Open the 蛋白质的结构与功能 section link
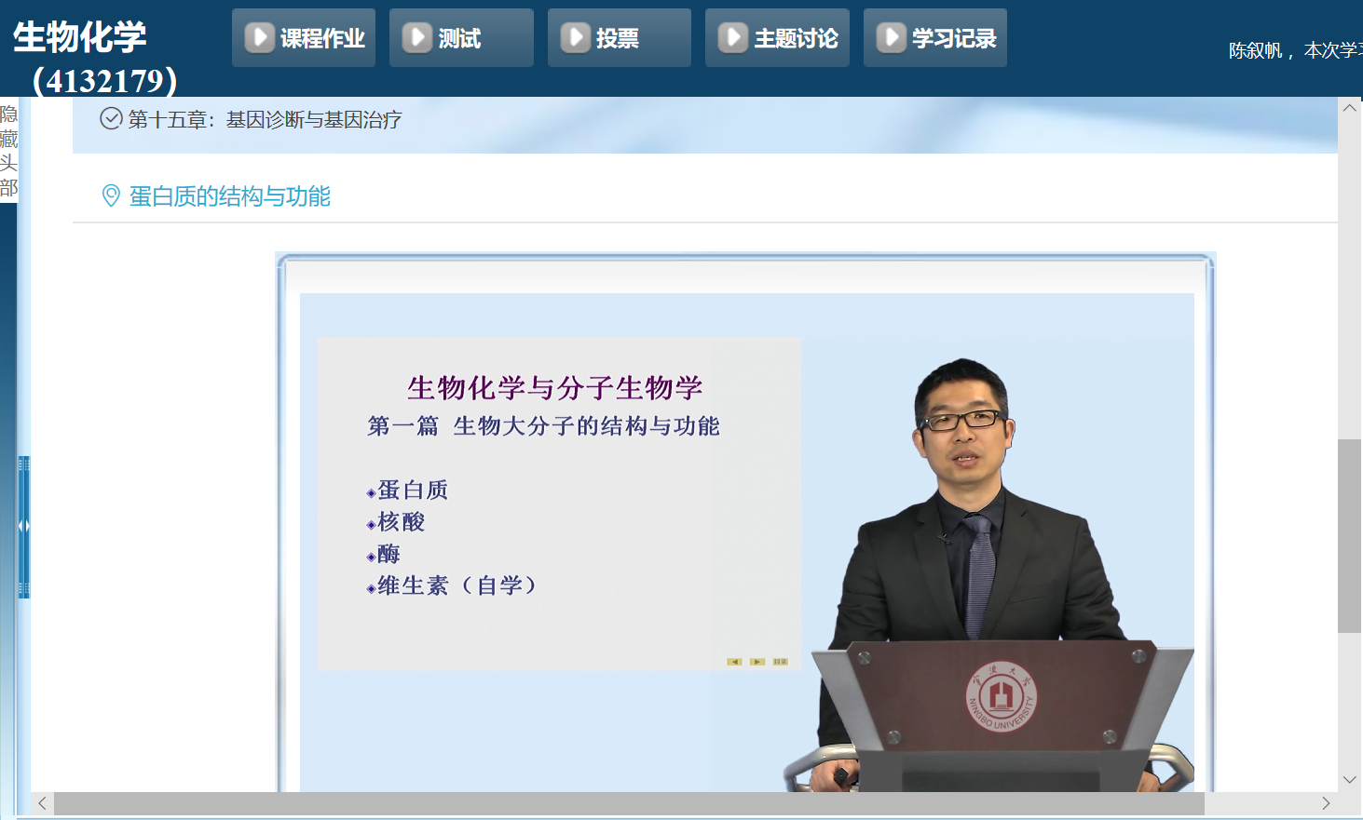This screenshot has width=1363, height=820. click(229, 196)
